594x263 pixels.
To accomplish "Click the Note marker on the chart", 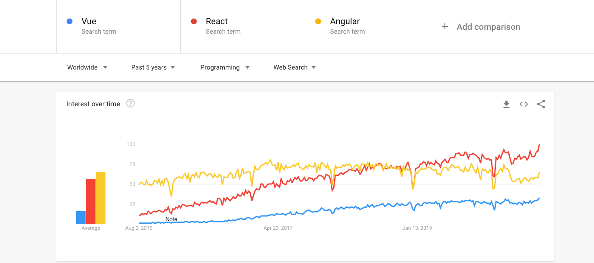I will pos(171,219).
